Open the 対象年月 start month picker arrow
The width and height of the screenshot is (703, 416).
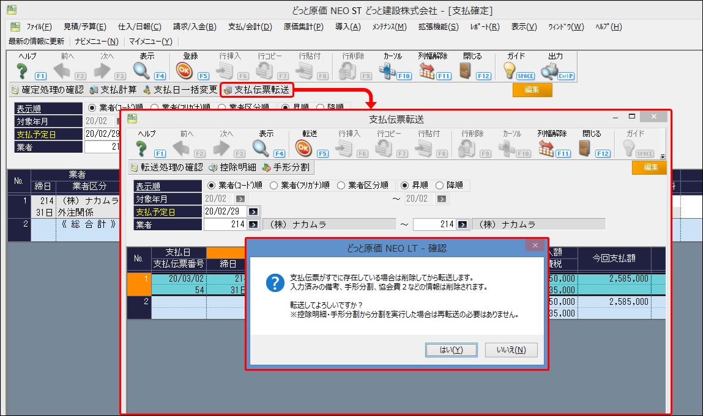pos(240,199)
